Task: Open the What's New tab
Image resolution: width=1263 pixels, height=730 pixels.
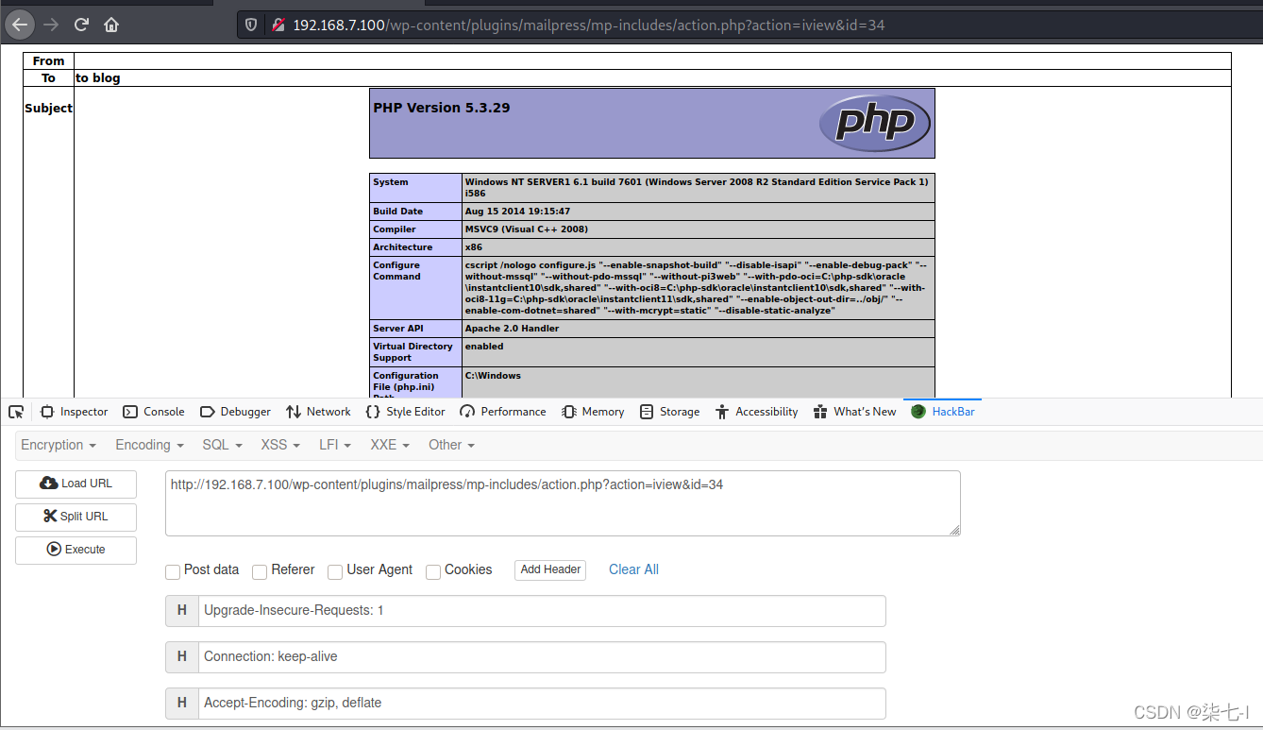Action: pyautogui.click(x=855, y=412)
